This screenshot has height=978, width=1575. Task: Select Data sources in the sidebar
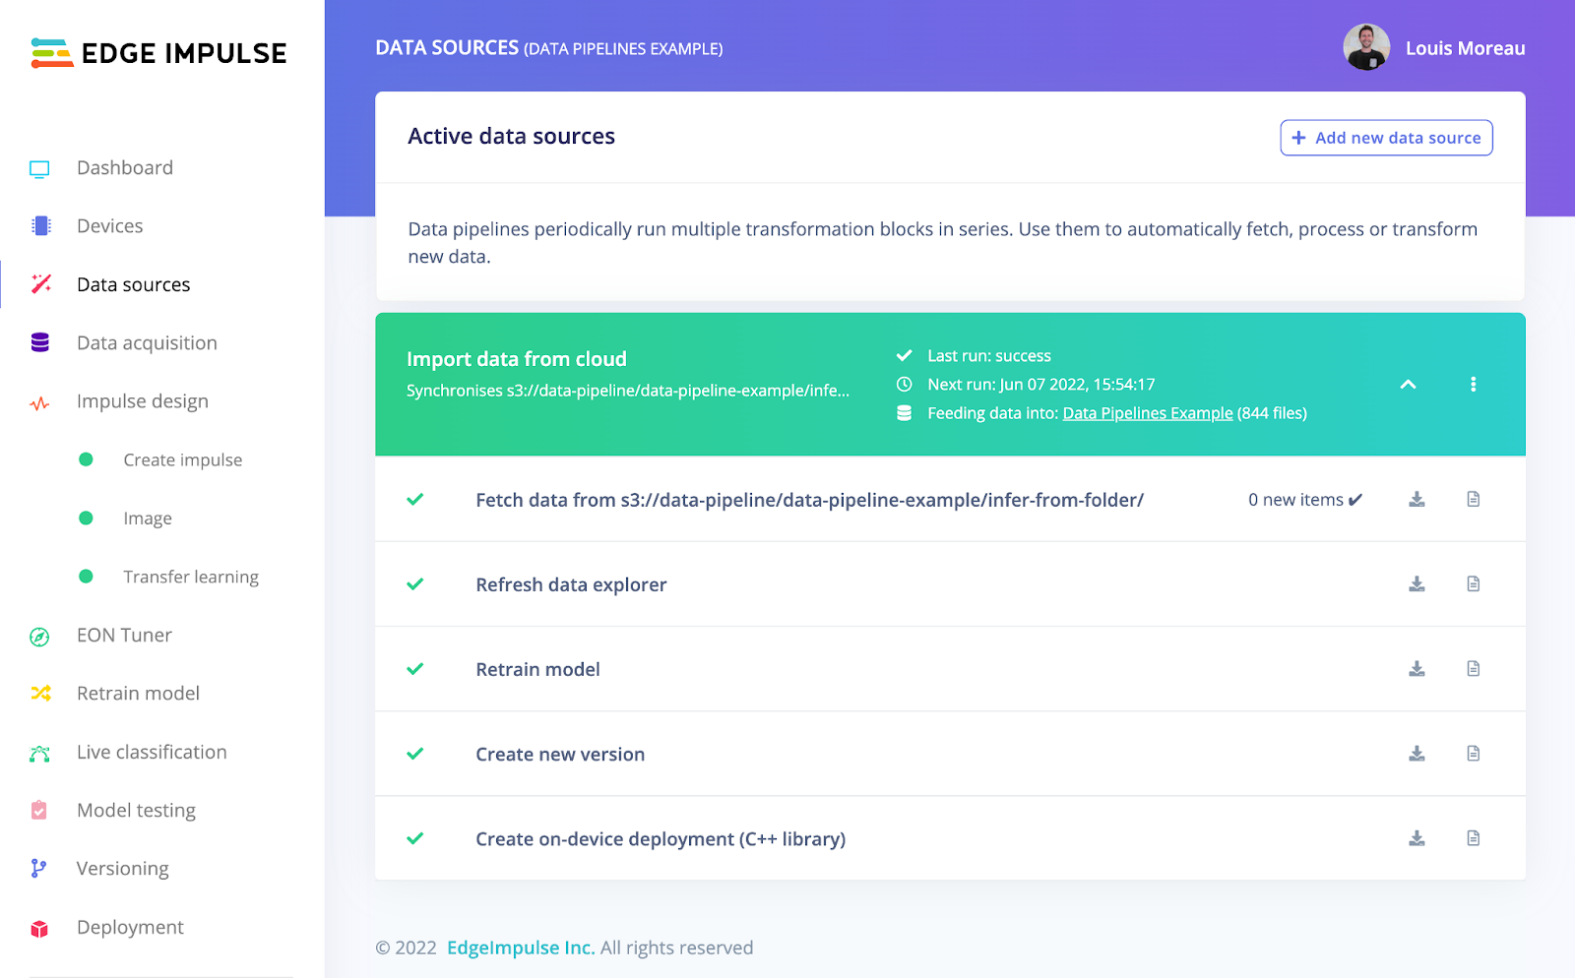point(134,284)
